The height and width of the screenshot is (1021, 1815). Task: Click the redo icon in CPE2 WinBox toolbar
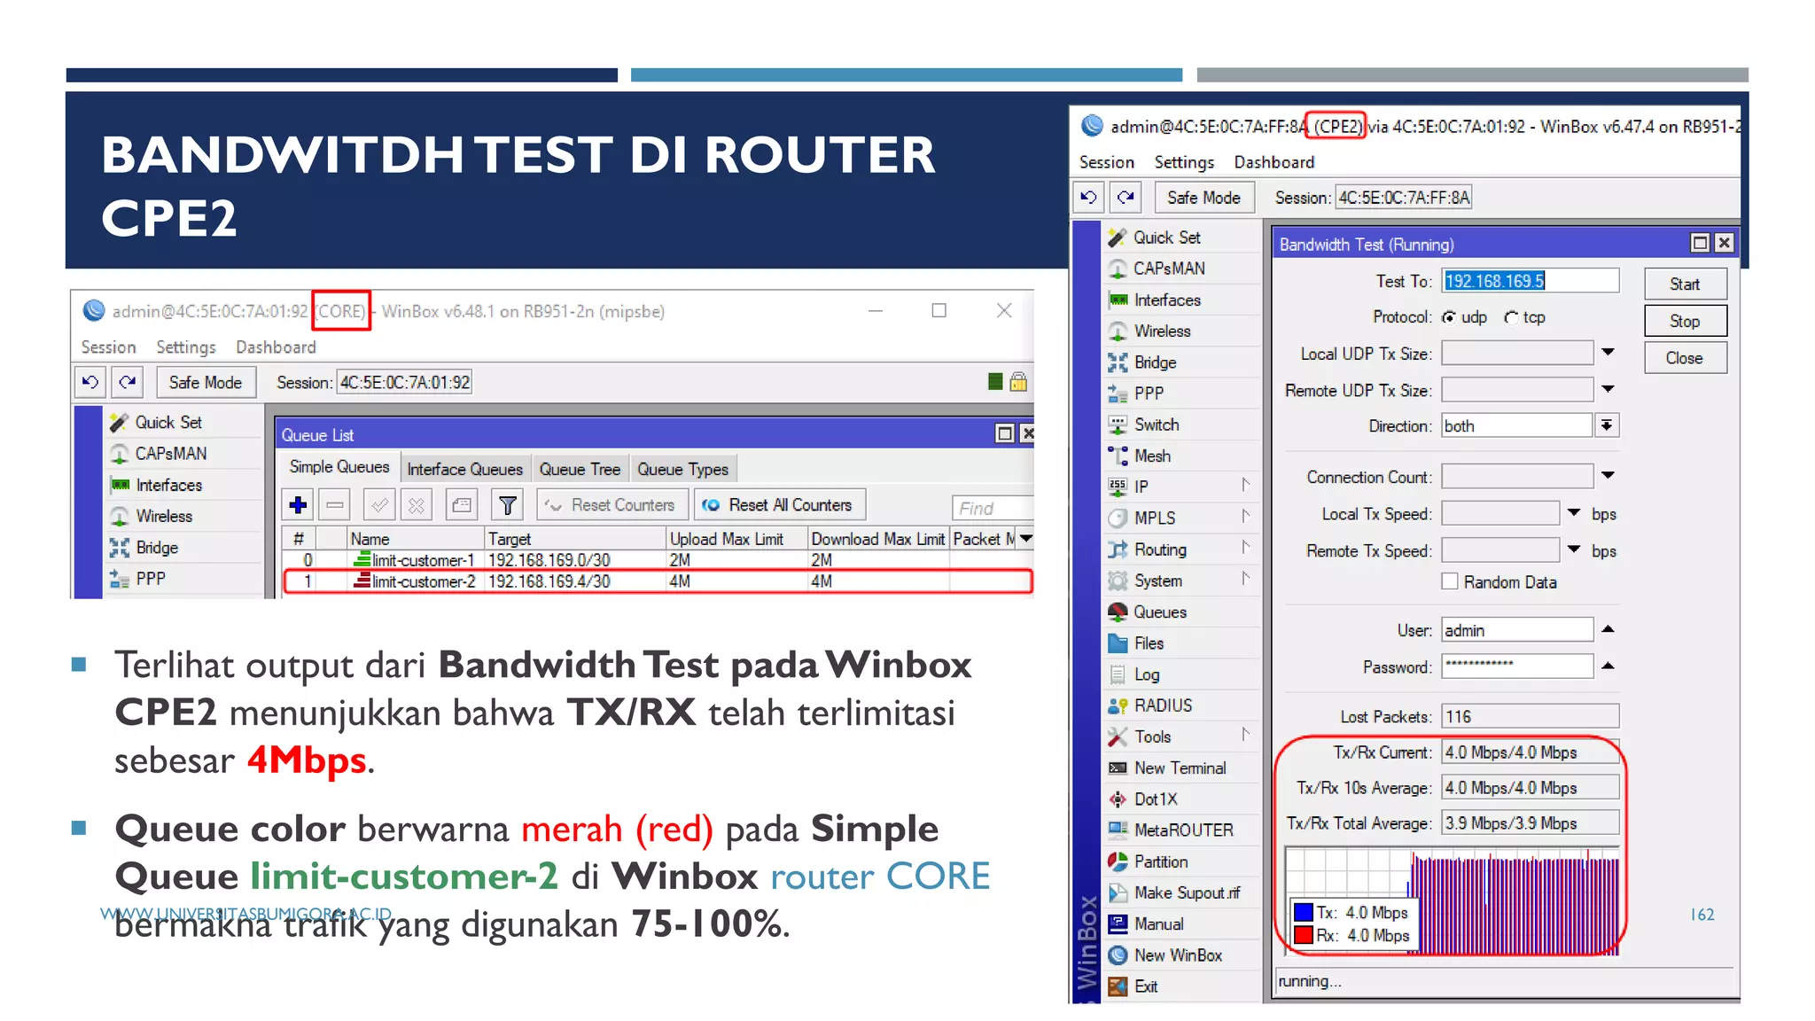[x=1126, y=198]
